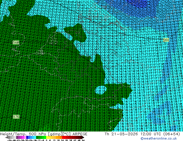Click the 560 height contour label
Viewport: 183px width, 141px height.
[166, 40]
